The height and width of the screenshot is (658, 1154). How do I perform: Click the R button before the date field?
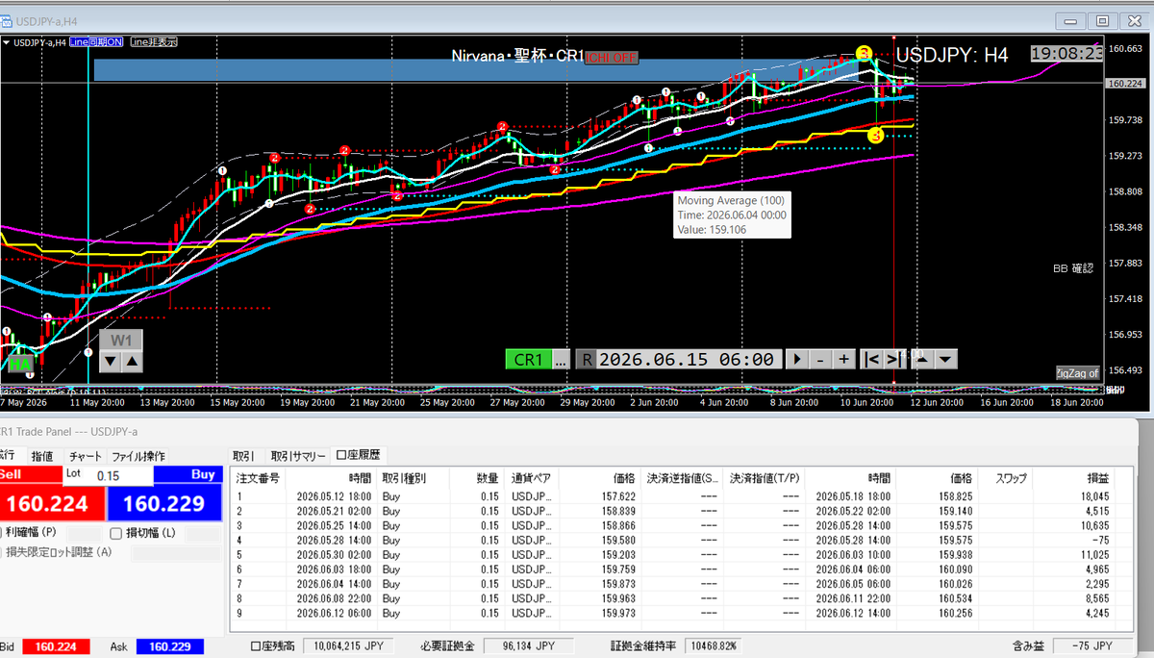tap(587, 359)
